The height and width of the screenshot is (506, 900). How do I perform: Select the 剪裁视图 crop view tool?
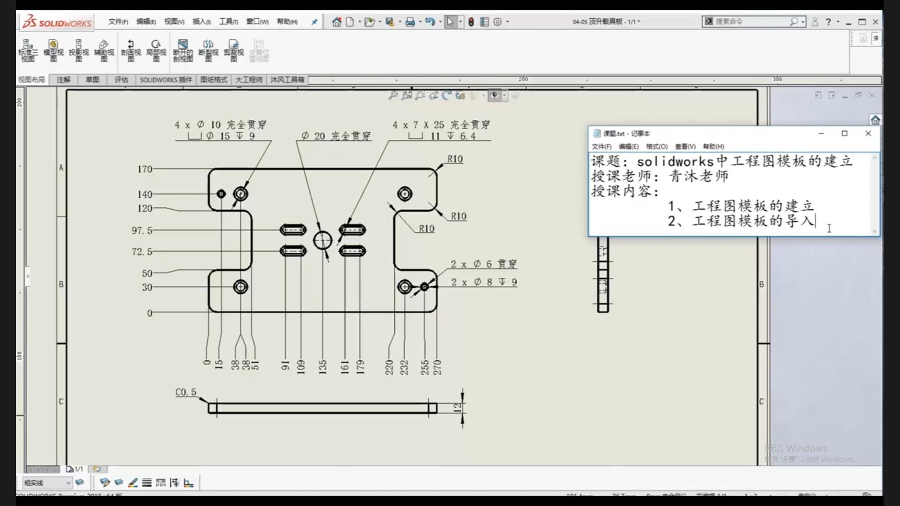coord(234,51)
